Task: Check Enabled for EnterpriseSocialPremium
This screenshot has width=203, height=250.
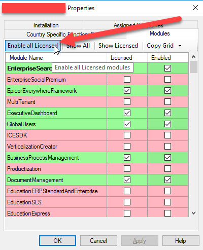Action: pyautogui.click(x=167, y=79)
